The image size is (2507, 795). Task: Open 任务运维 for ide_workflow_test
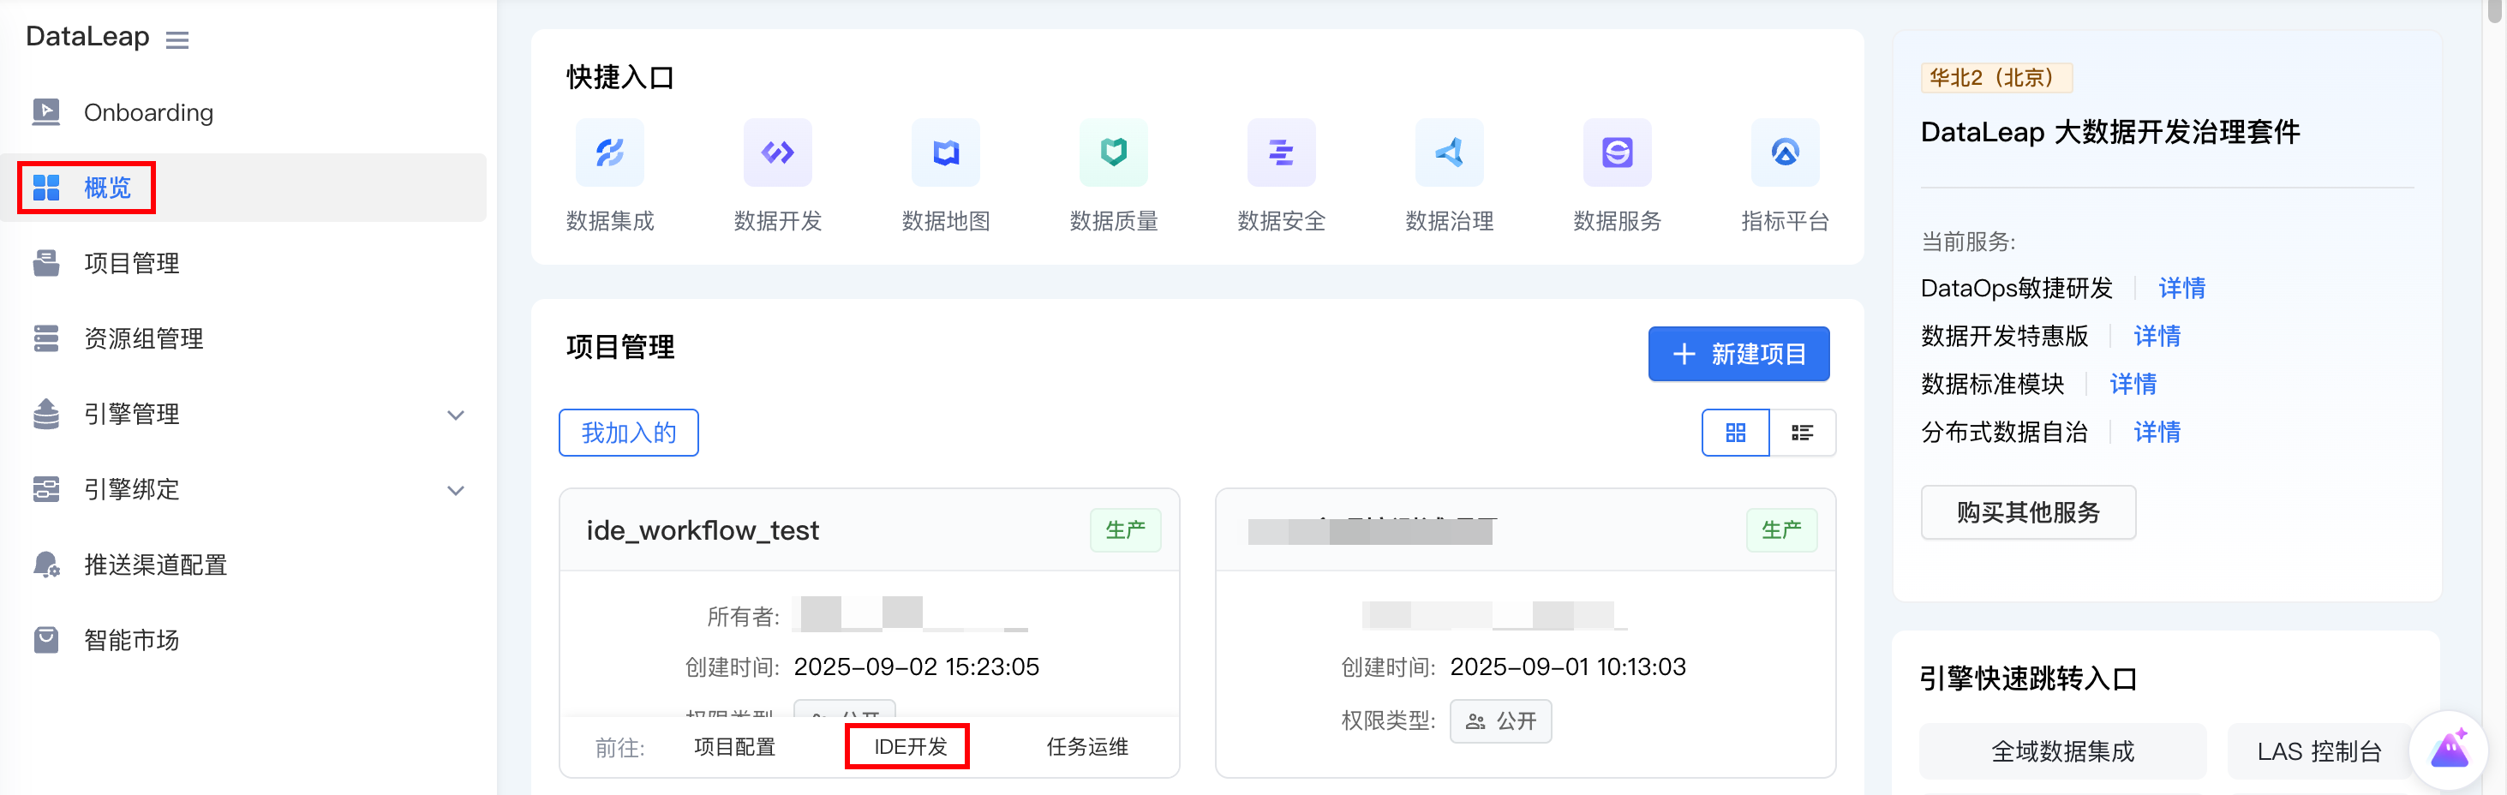click(x=1087, y=747)
